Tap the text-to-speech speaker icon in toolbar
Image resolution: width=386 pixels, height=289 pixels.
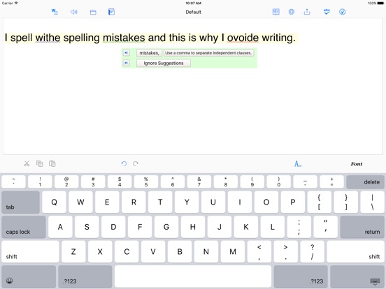click(x=74, y=12)
